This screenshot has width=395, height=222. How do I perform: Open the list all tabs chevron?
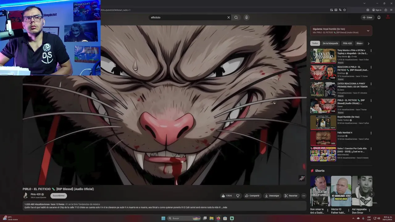coord(364,3)
